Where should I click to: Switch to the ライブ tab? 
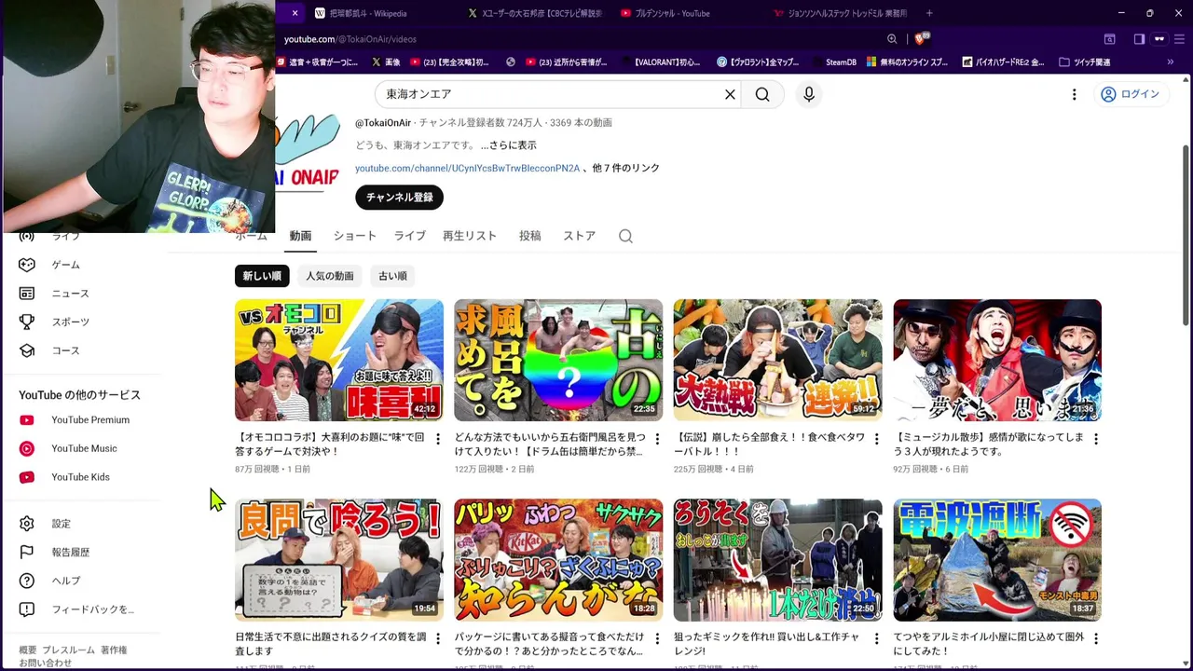click(x=409, y=236)
